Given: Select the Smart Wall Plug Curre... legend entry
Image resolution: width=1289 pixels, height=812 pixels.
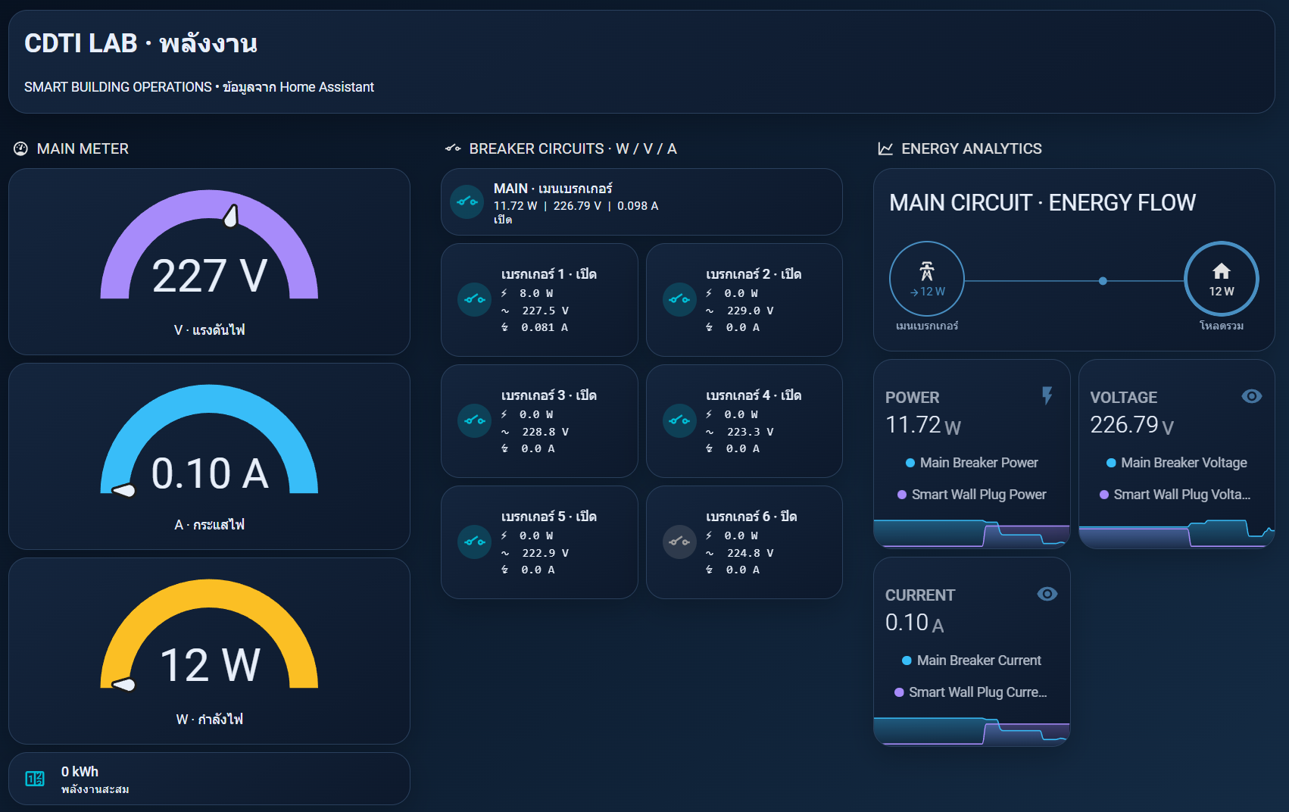Looking at the screenshot, I should (x=971, y=692).
